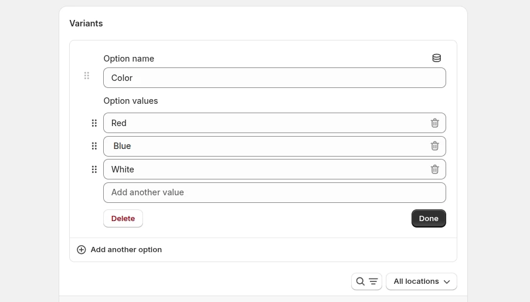The image size is (530, 302).
Task: Click the filter lines icon next to search
Action: click(373, 281)
